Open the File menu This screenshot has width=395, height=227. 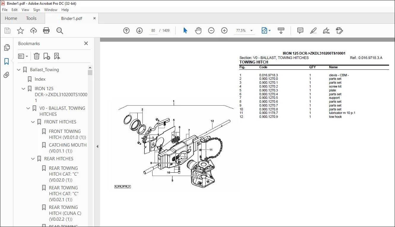5,10
